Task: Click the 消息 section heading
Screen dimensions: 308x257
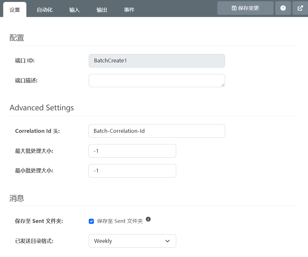Action: (x=17, y=198)
